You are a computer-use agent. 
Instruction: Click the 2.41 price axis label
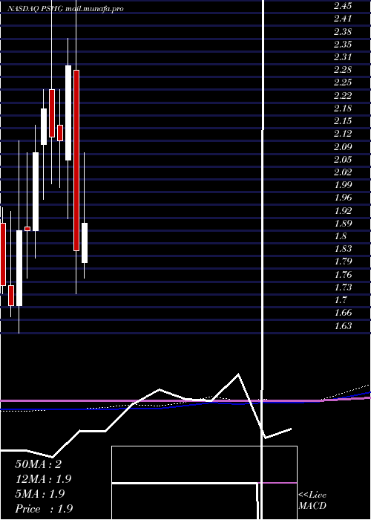click(x=343, y=19)
